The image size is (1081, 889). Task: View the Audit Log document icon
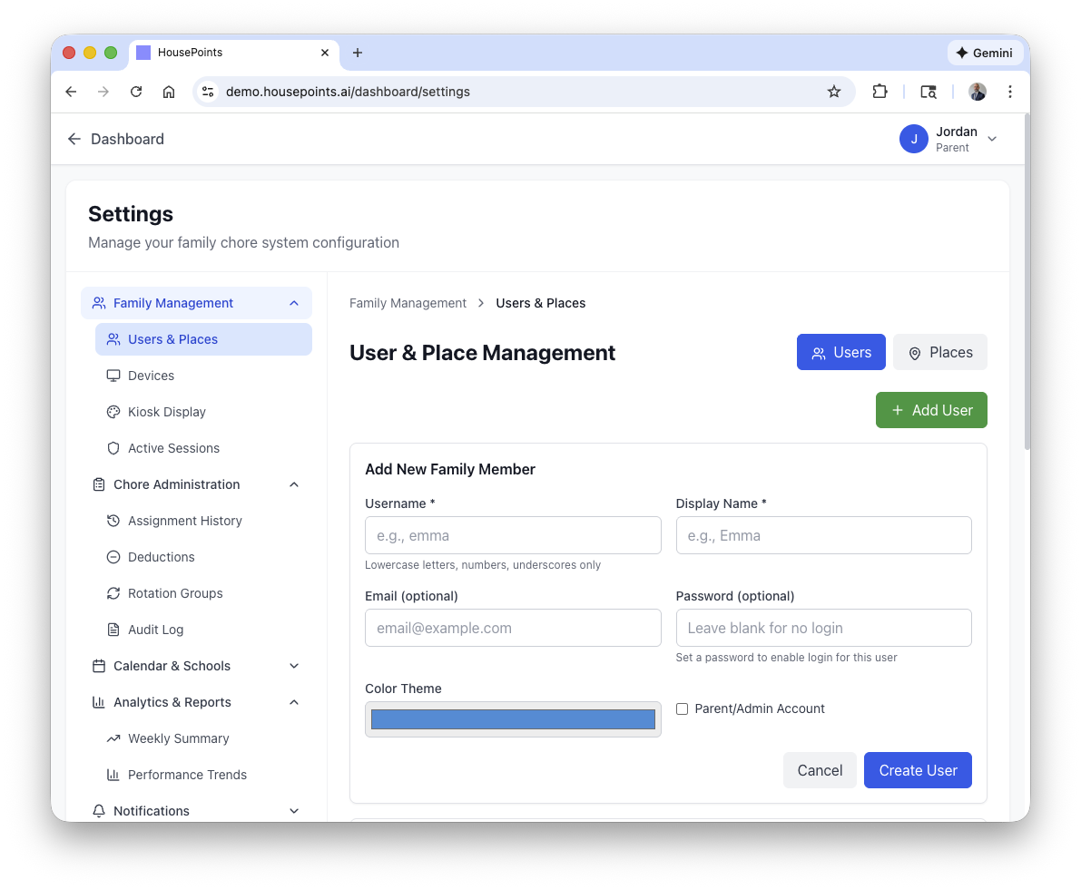tap(113, 630)
